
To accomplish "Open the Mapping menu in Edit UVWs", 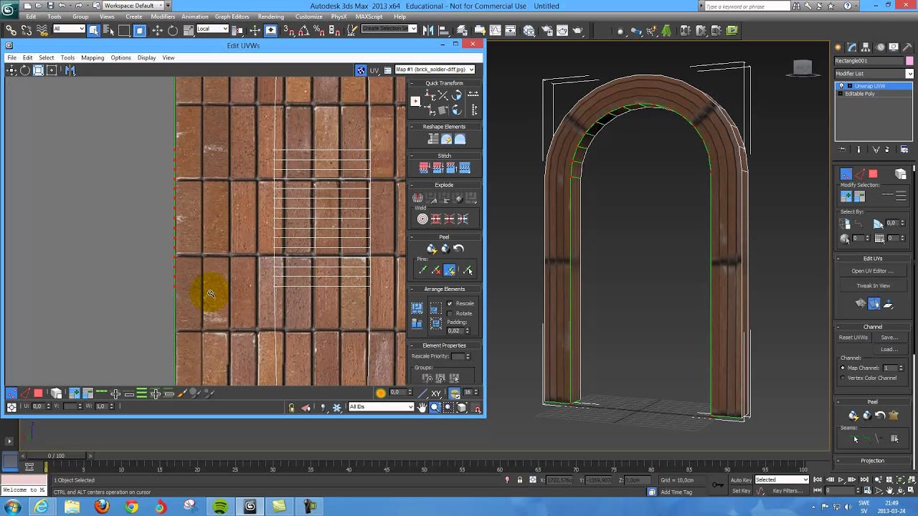I will click(x=93, y=58).
